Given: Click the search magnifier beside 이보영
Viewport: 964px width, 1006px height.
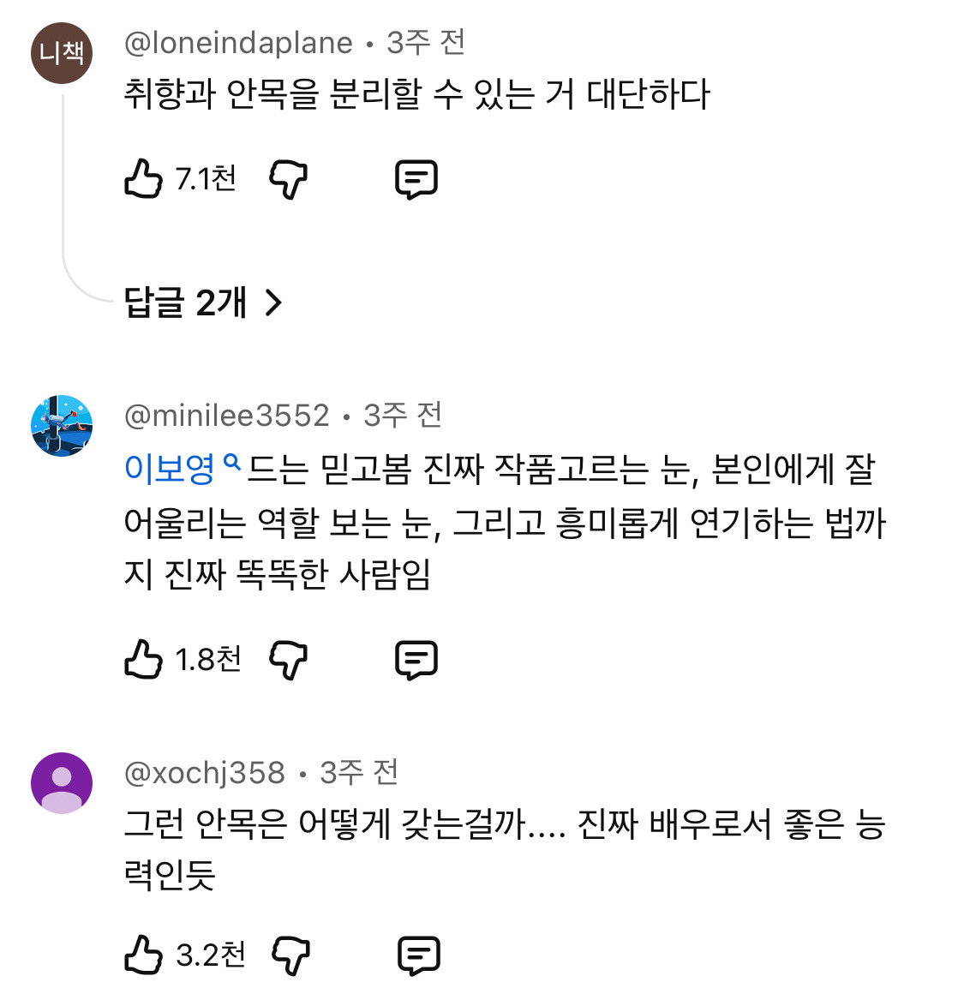Looking at the screenshot, I should coord(231,463).
